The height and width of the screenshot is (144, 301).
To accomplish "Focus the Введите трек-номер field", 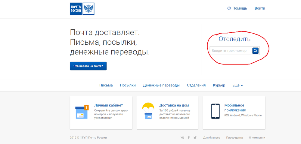I will tap(231, 51).
